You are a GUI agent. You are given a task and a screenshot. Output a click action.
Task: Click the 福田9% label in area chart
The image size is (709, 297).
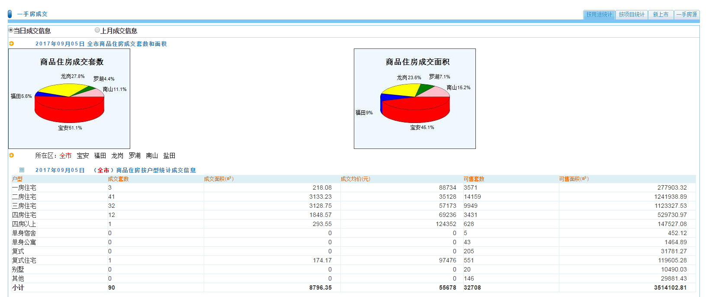364,113
